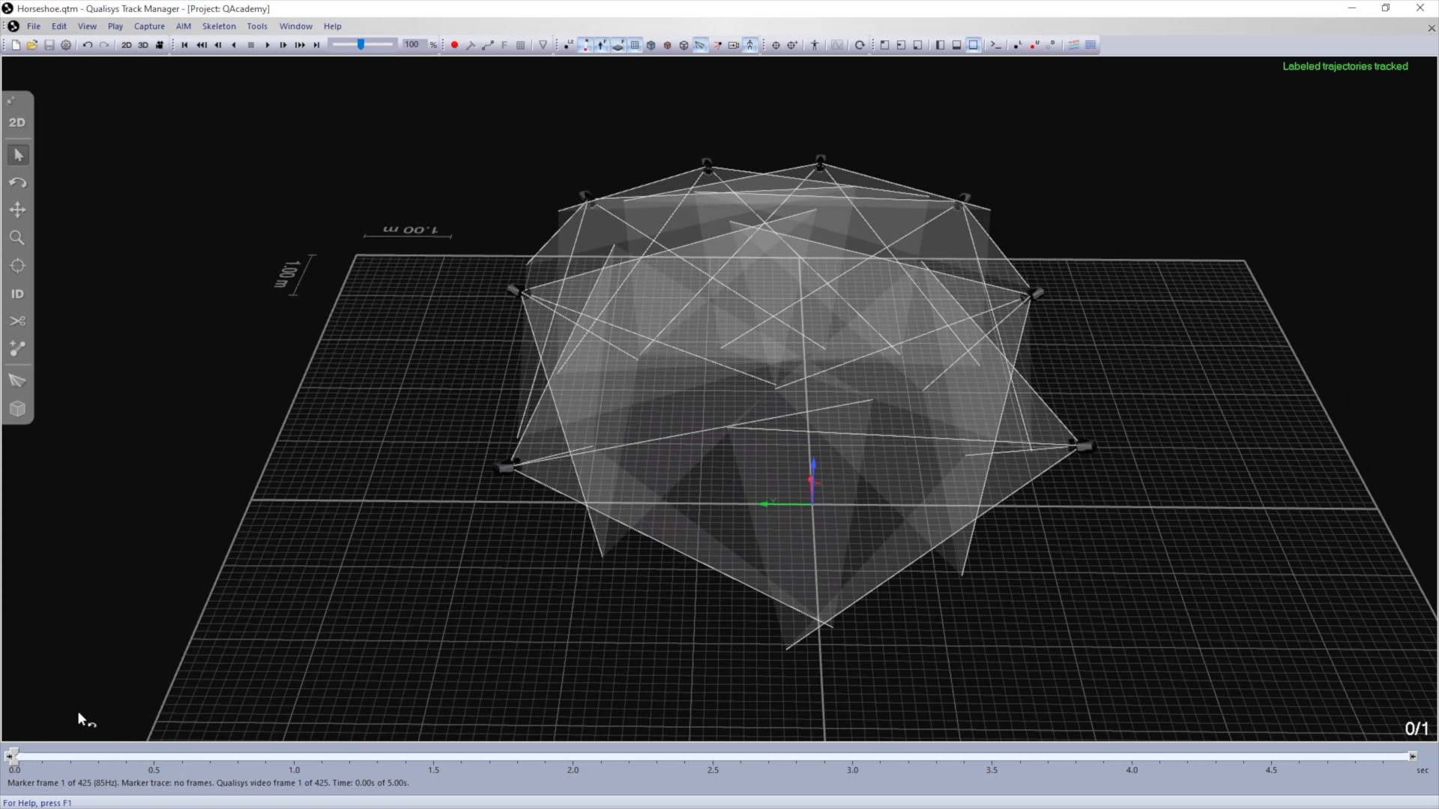
Task: Click the red Capture record button
Action: 454,45
